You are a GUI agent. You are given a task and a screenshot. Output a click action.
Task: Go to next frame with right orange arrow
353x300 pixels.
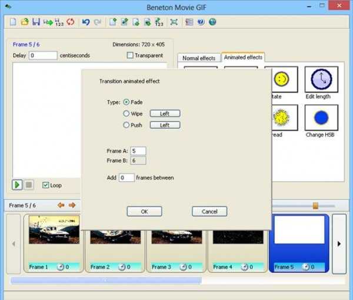click(x=72, y=205)
